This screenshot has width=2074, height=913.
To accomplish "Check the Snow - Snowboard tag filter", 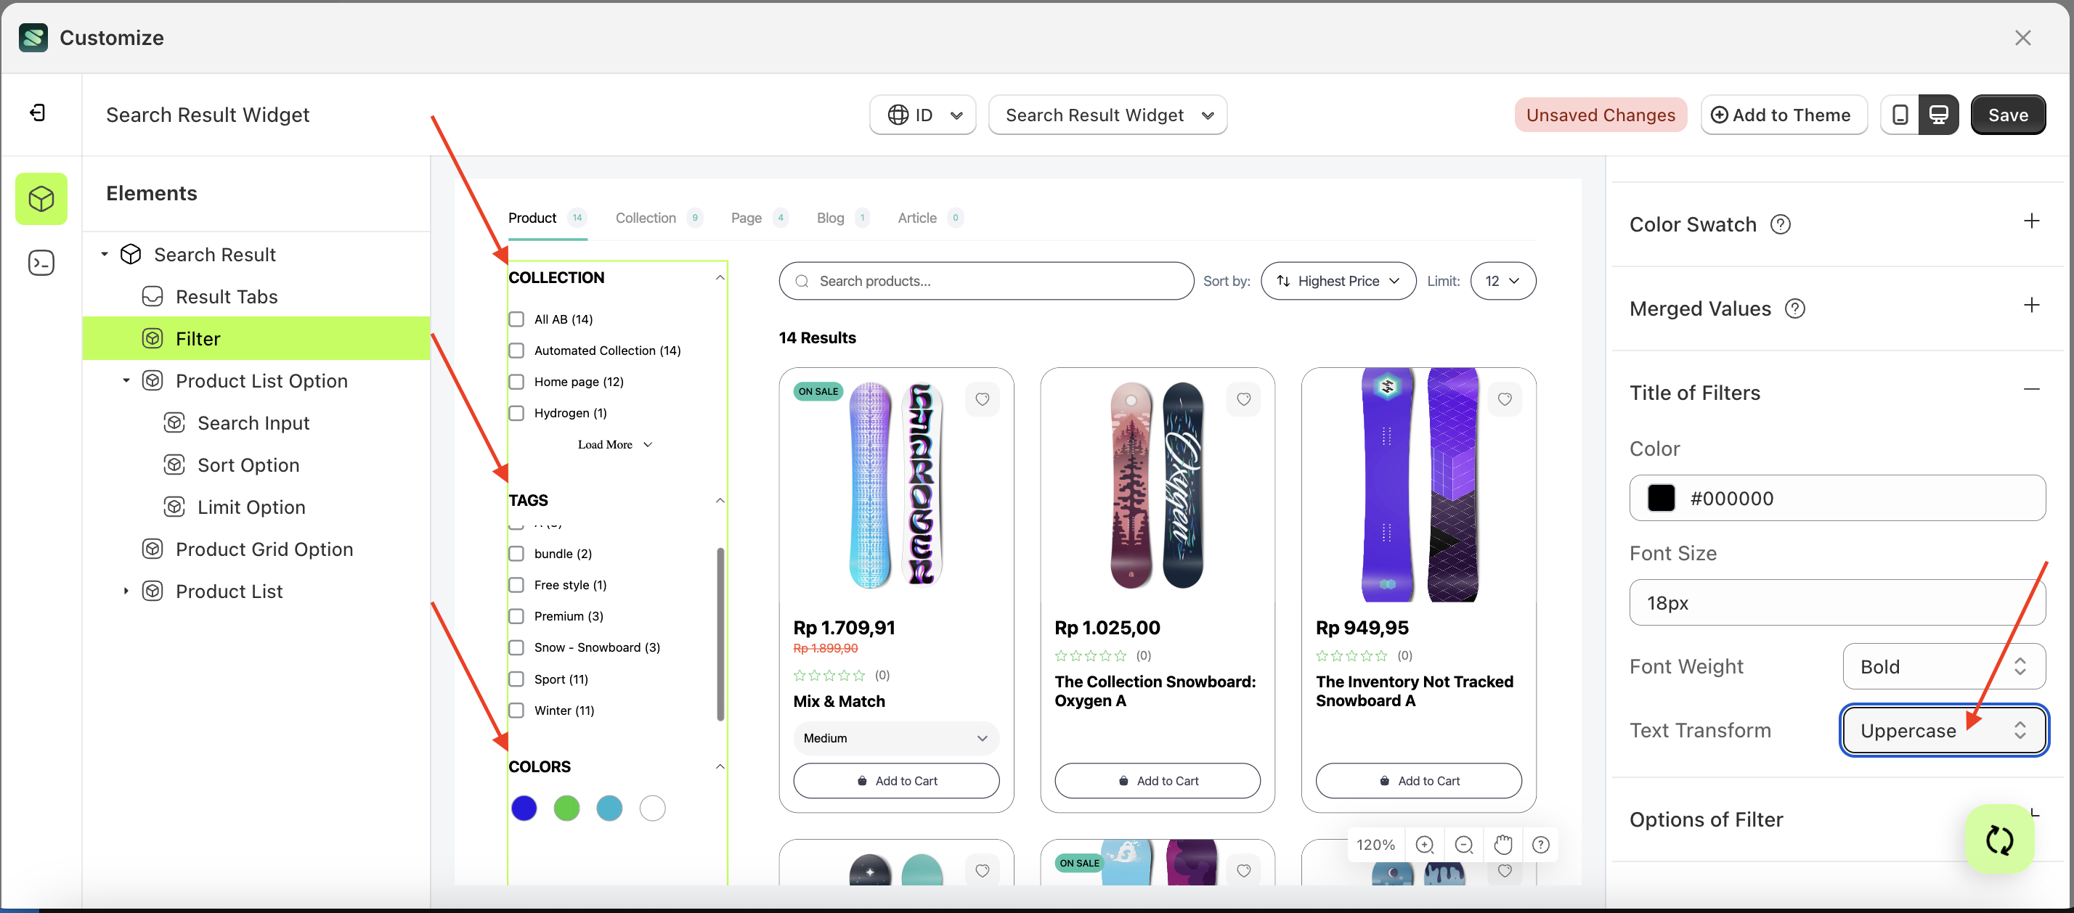I will tap(516, 647).
